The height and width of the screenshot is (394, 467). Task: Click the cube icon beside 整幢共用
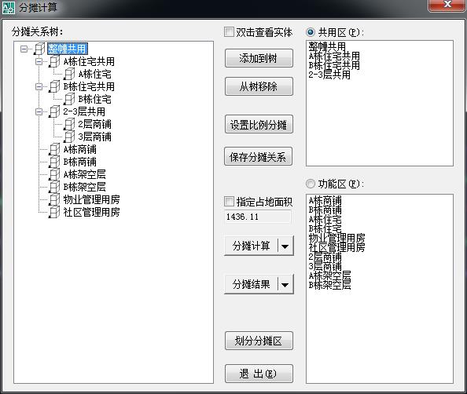[x=39, y=49]
